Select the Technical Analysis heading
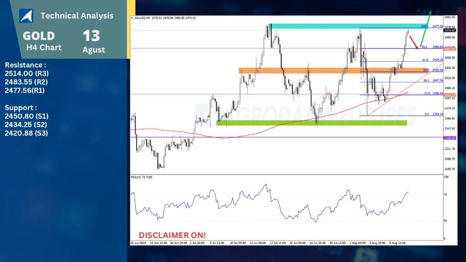This screenshot has height=262, width=466. (x=77, y=16)
